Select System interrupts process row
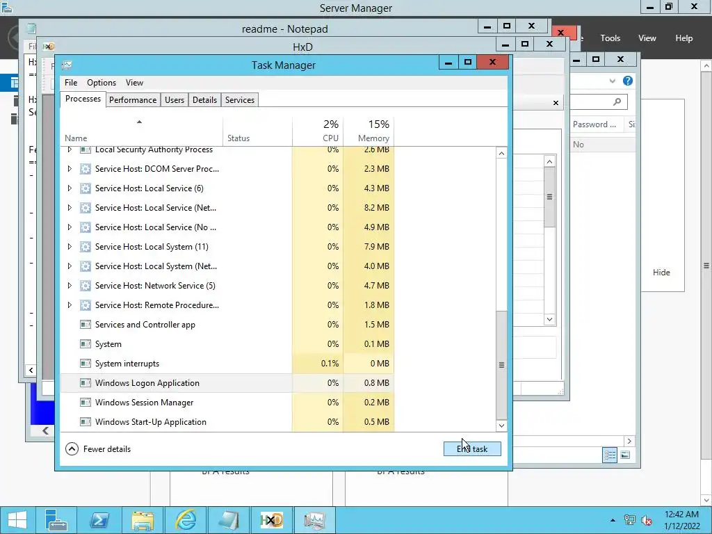 (x=227, y=364)
